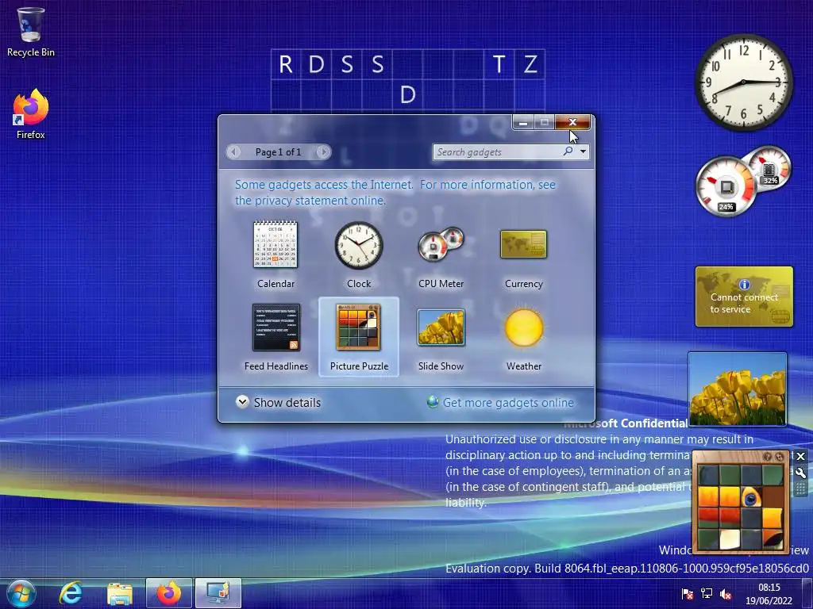Launch Internet Explorer from the taskbar
The height and width of the screenshot is (609, 813).
tap(71, 593)
